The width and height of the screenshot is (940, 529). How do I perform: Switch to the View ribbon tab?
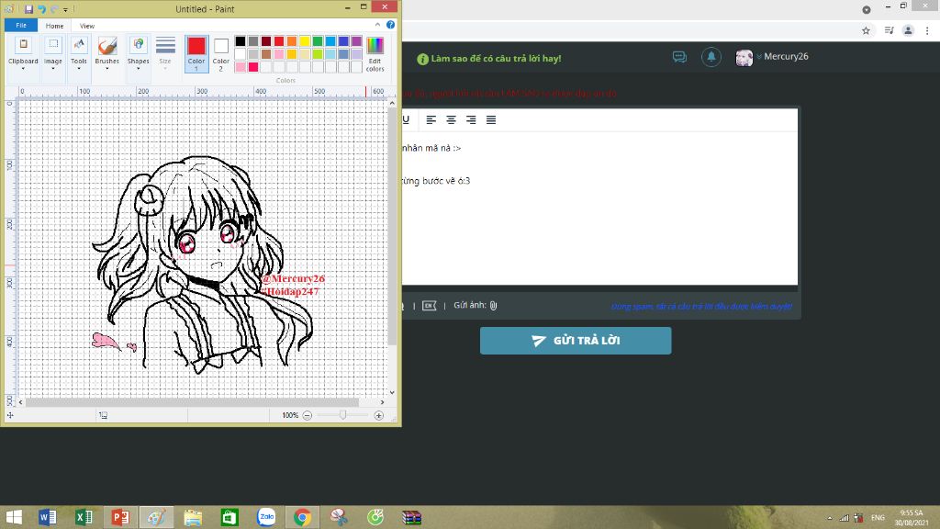(87, 26)
